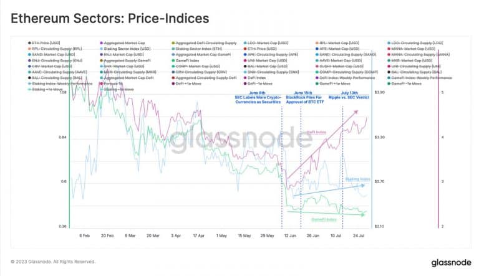The width and height of the screenshot is (479, 276).
Task: Click the green GameFi downward trend arrow
Action: (x=324, y=214)
